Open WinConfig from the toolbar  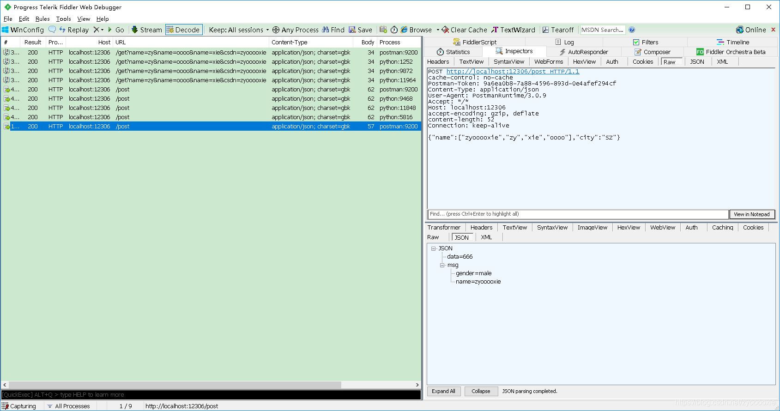click(23, 30)
